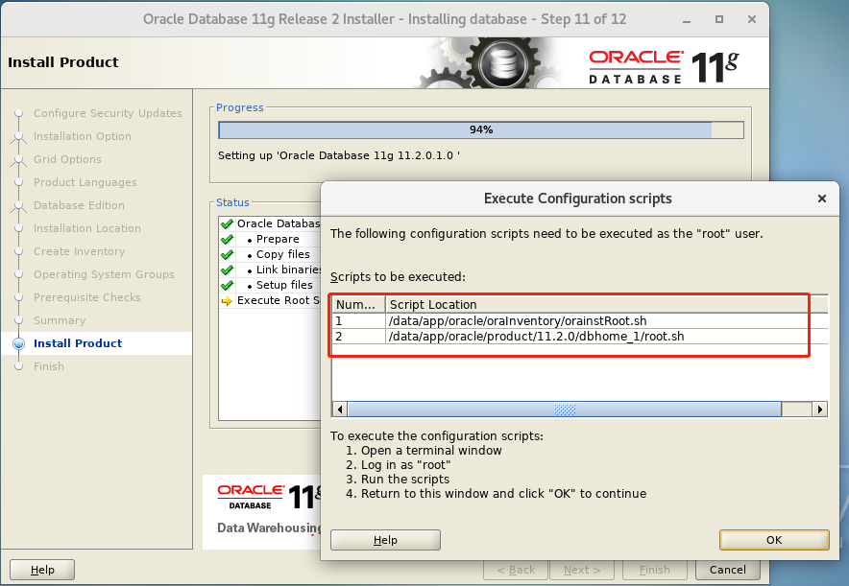This screenshot has height=586, width=849.
Task: Select Database Edition step
Action: 79,205
